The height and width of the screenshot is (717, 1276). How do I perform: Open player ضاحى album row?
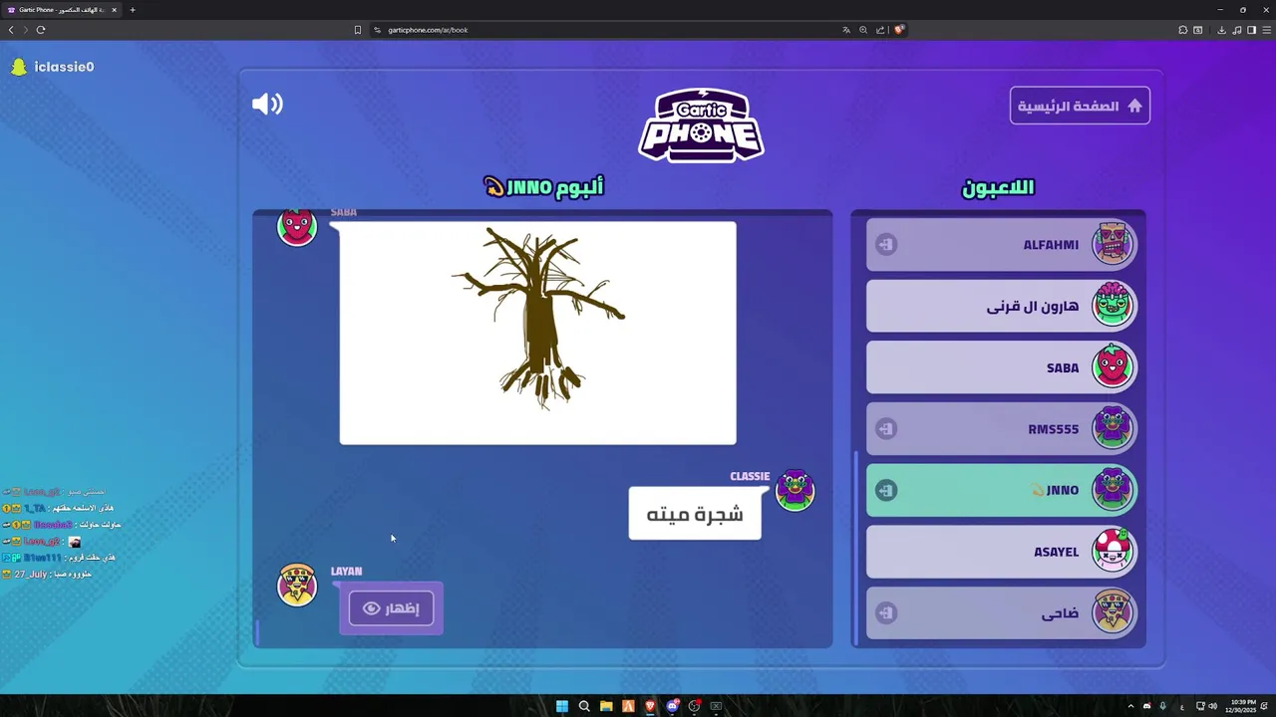(1002, 612)
